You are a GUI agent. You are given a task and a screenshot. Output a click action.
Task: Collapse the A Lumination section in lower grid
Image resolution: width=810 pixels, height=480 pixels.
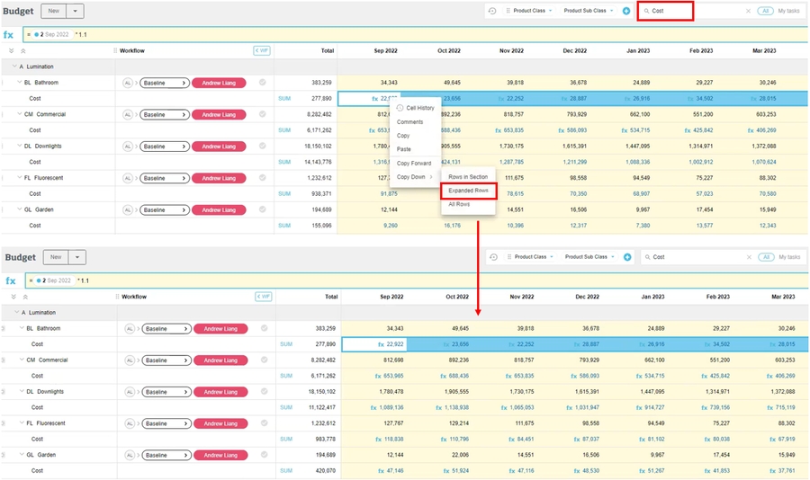pyautogui.click(x=14, y=313)
